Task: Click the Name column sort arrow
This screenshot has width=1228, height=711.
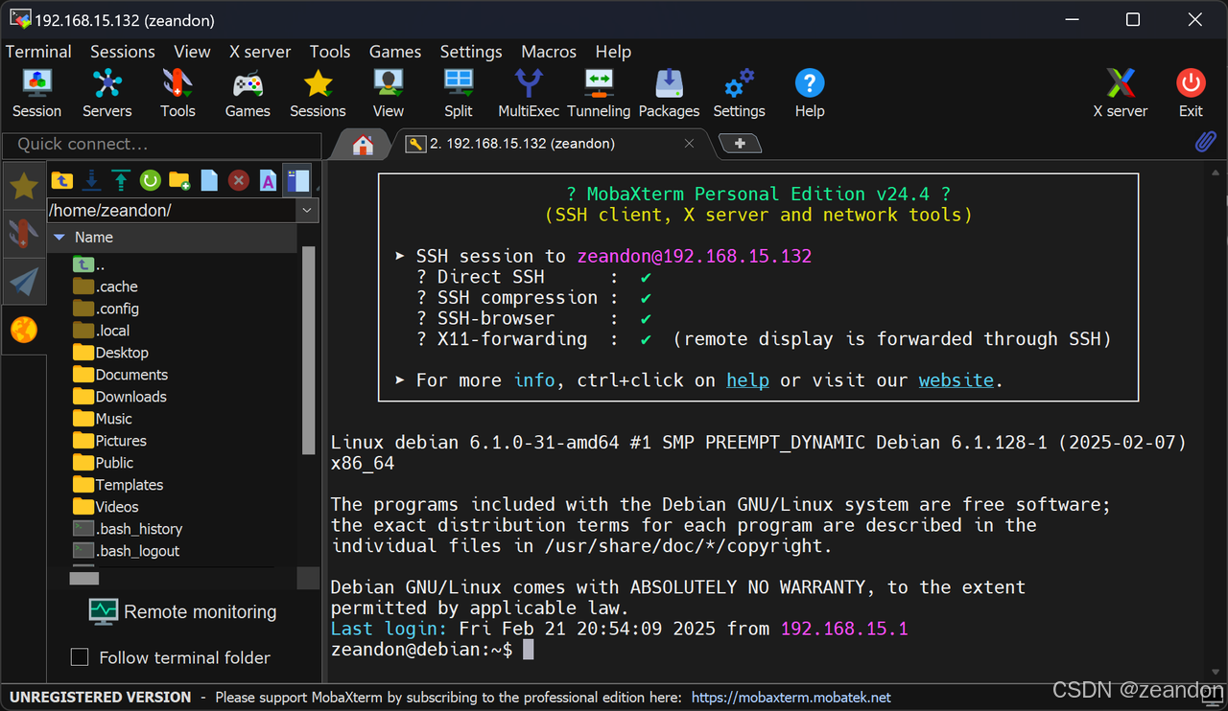Action: 59,237
